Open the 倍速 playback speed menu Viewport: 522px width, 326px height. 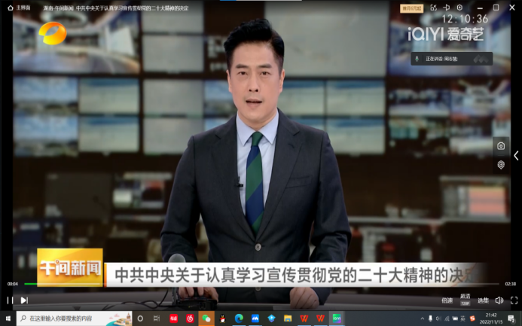click(x=447, y=300)
